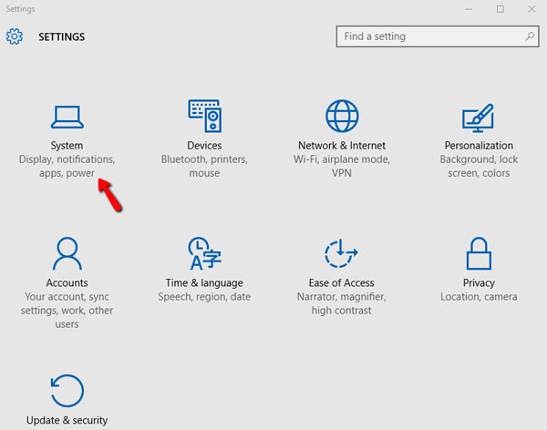The image size is (547, 430).
Task: Click the Settings gear icon in header
Action: [x=15, y=36]
